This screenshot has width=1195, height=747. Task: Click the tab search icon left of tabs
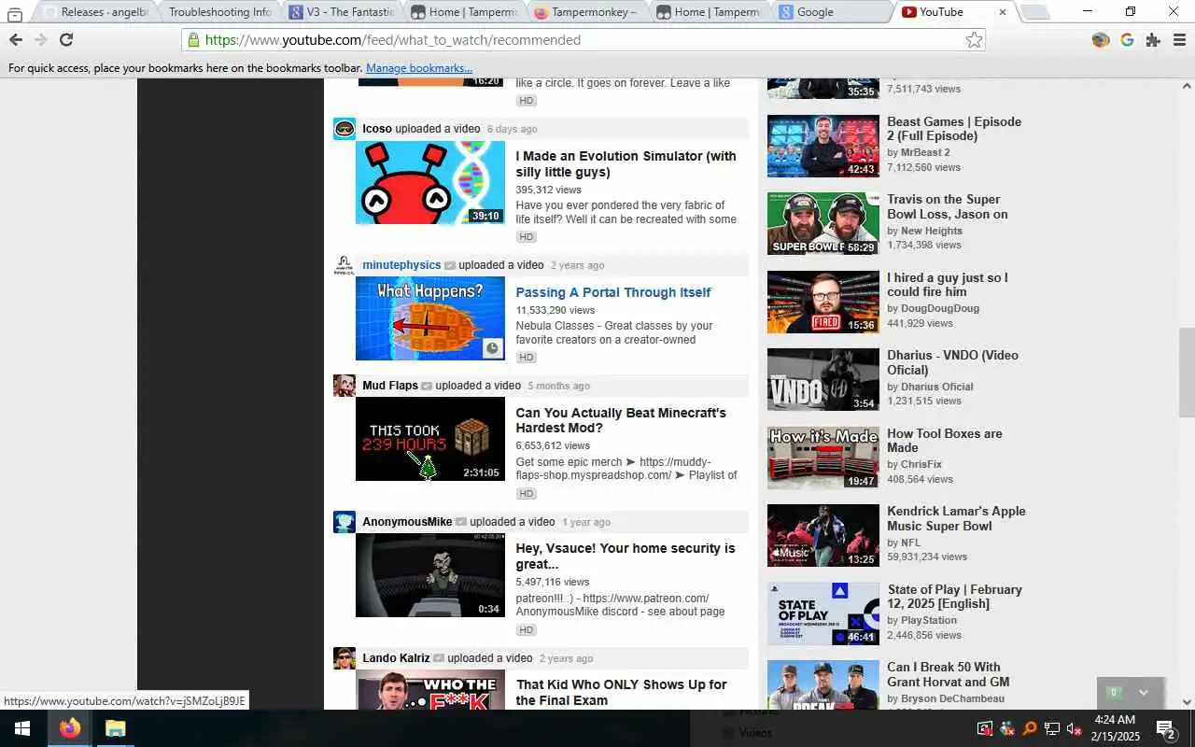coord(15,13)
